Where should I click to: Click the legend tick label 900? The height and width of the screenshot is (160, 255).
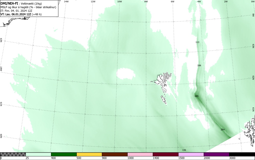[x=104, y=158]
